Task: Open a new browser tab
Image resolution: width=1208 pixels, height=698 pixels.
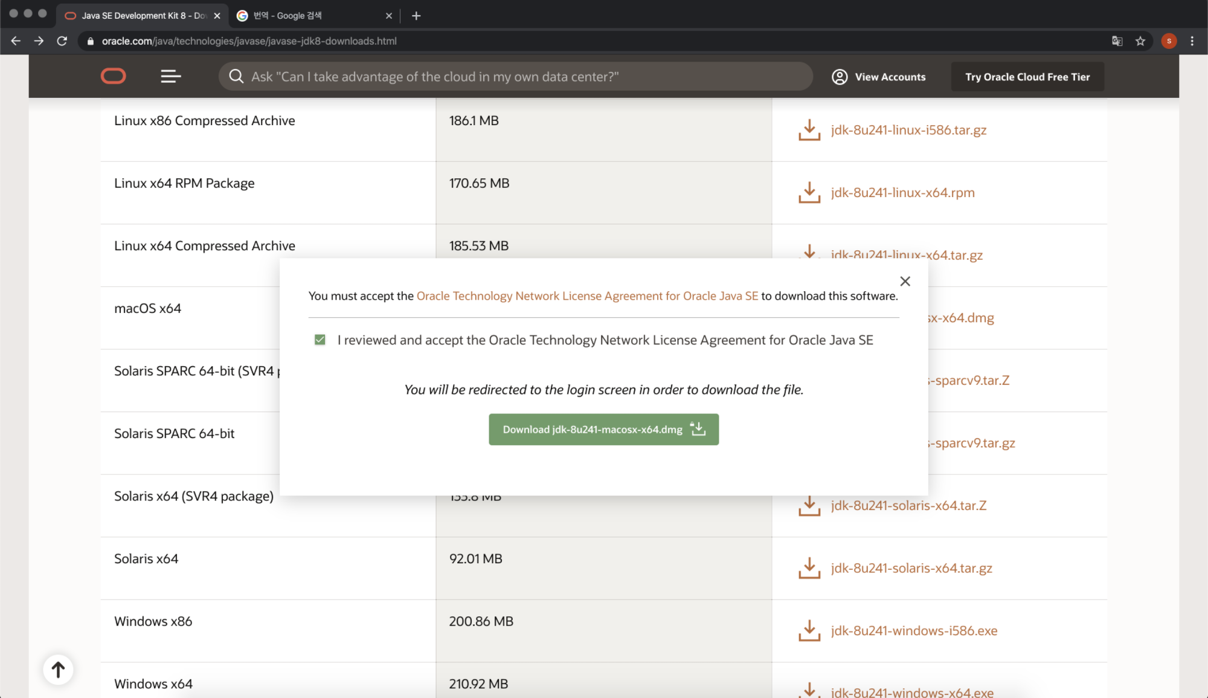Action: point(416,16)
